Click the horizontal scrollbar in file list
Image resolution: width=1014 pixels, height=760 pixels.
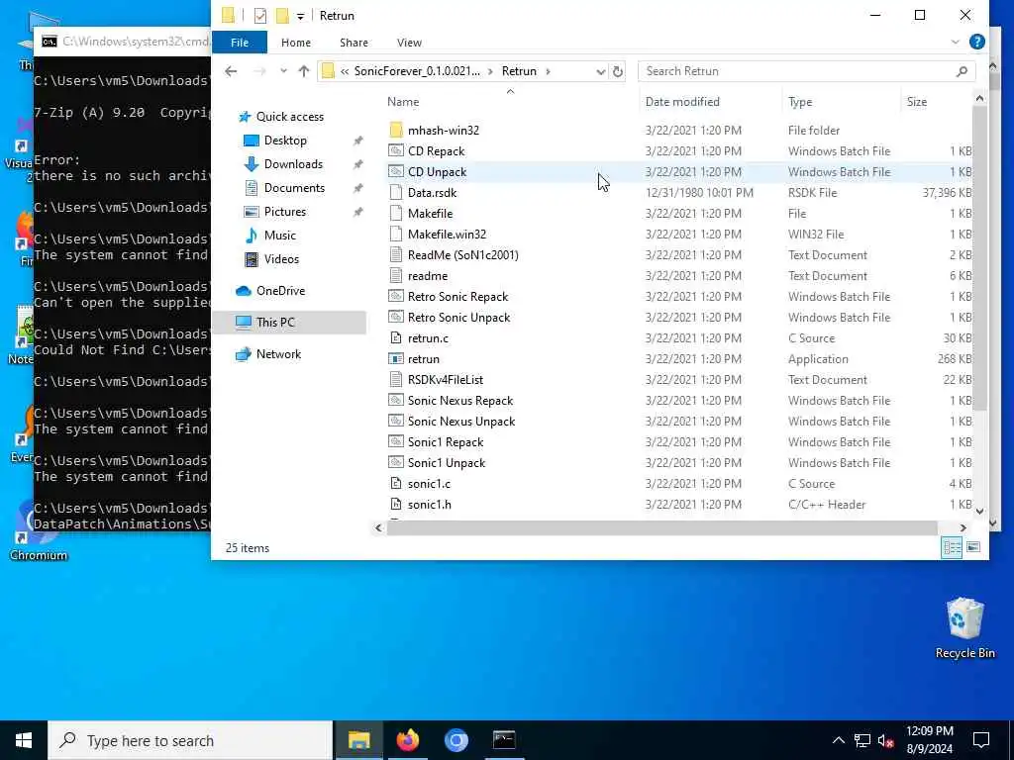[661, 528]
